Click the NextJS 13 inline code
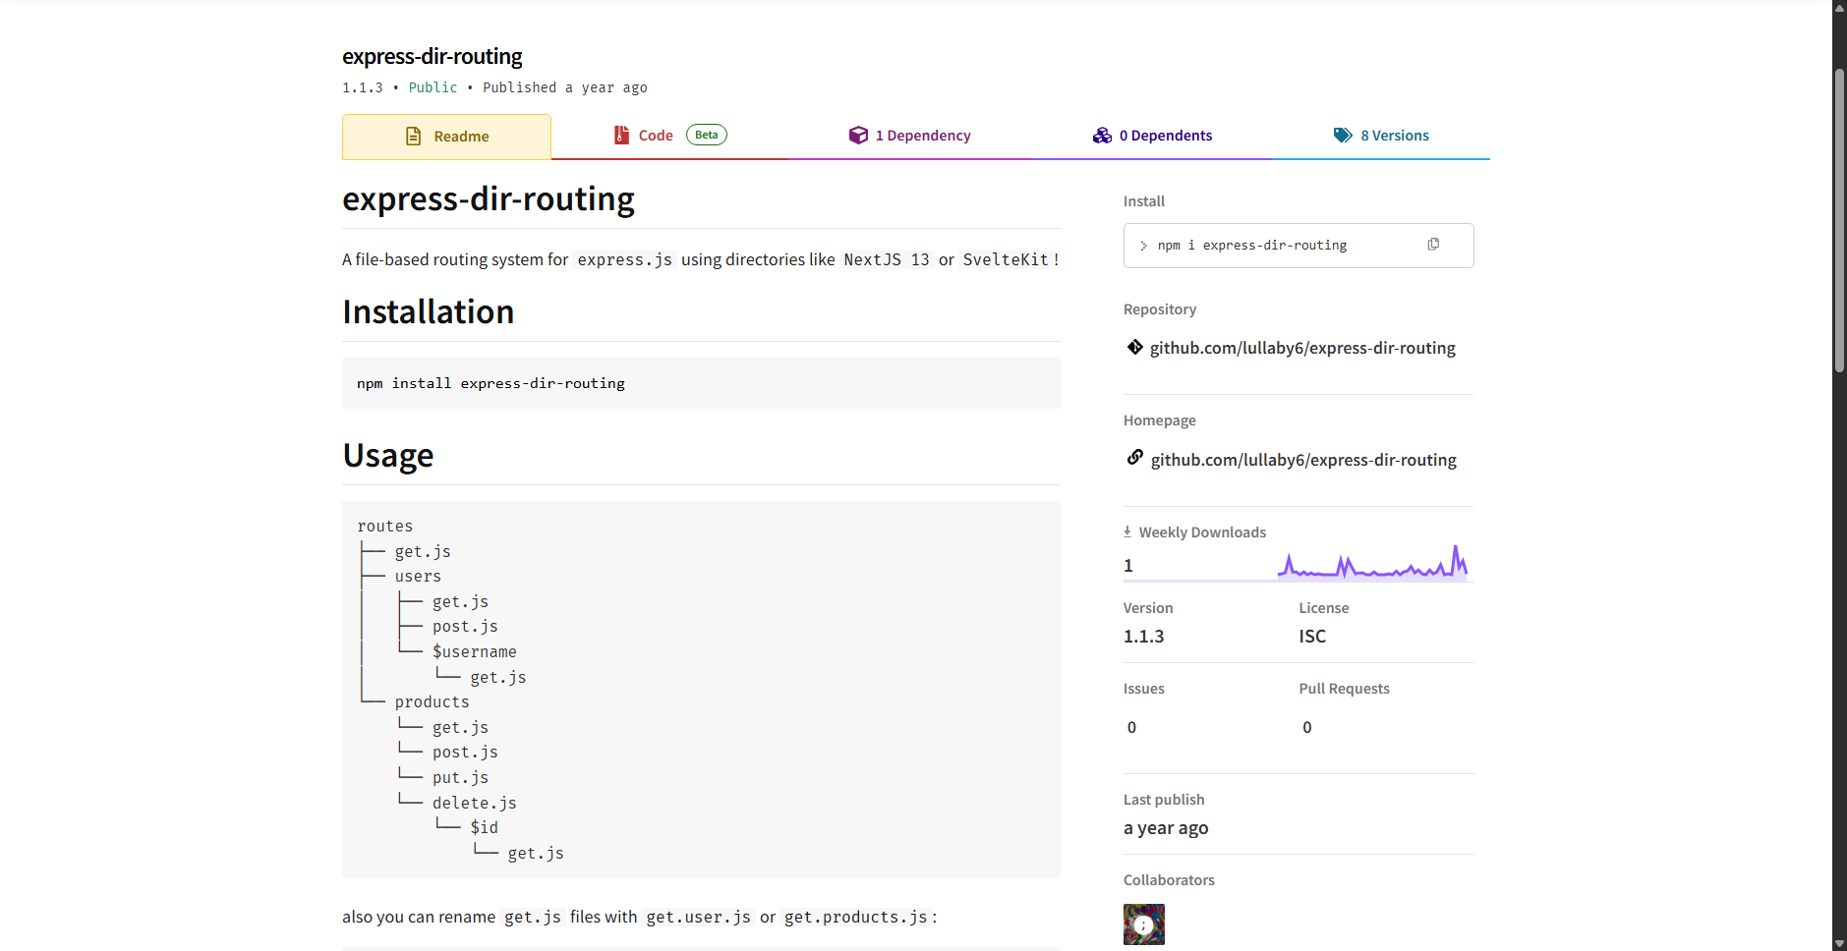Viewport: 1847px width, 951px height. coord(887,260)
